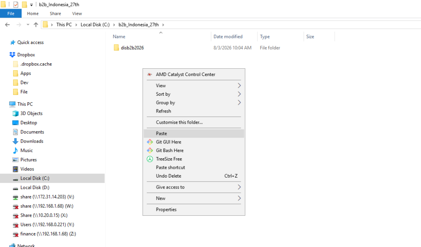Open the recent locations dropdown arrow
Image resolution: width=421 pixels, height=247 pixels.
tap(28, 25)
